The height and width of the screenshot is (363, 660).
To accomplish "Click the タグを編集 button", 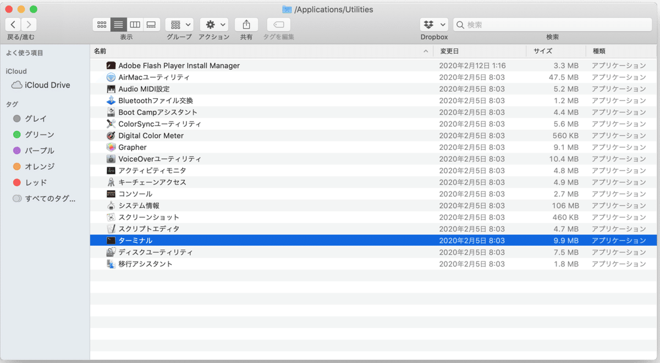I will click(278, 25).
